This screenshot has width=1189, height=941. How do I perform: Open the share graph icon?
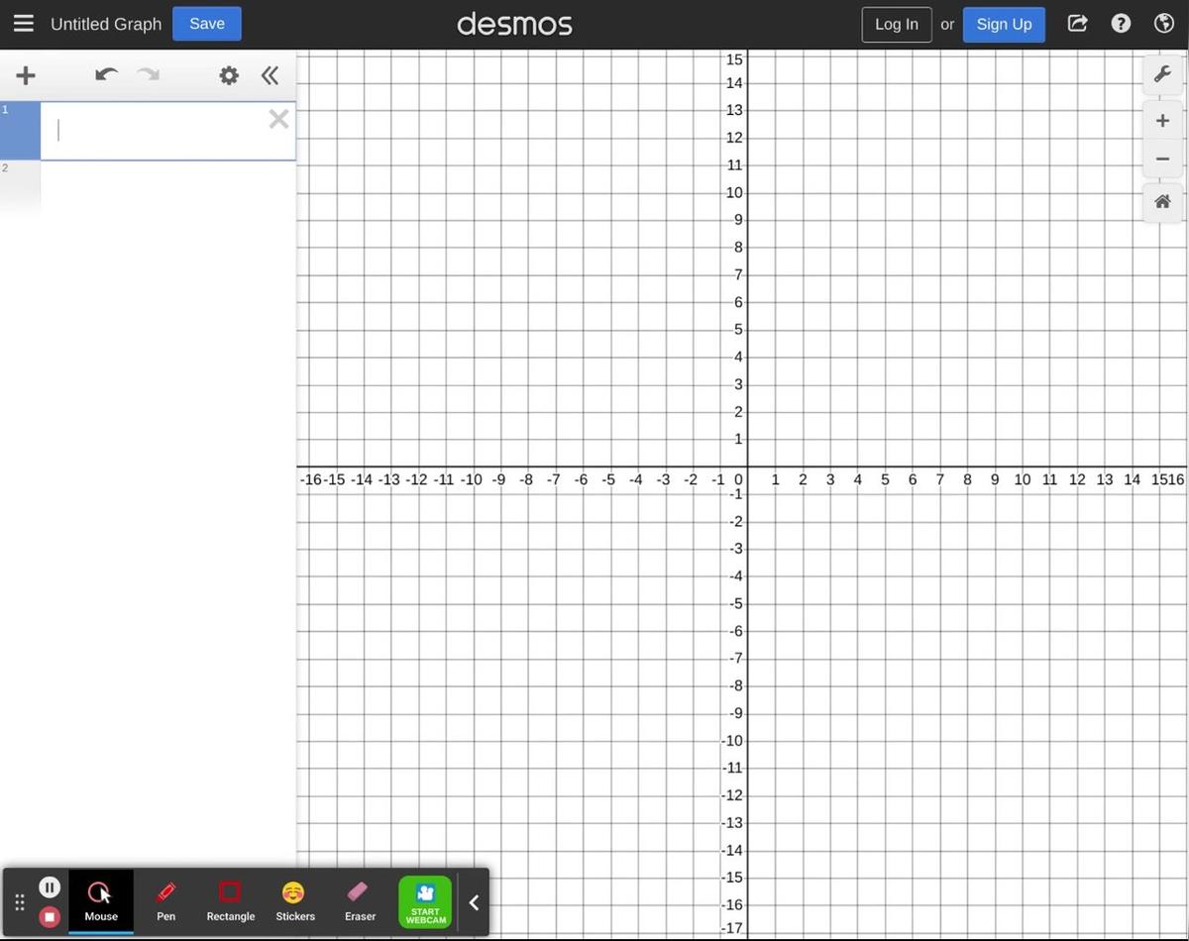point(1077,23)
